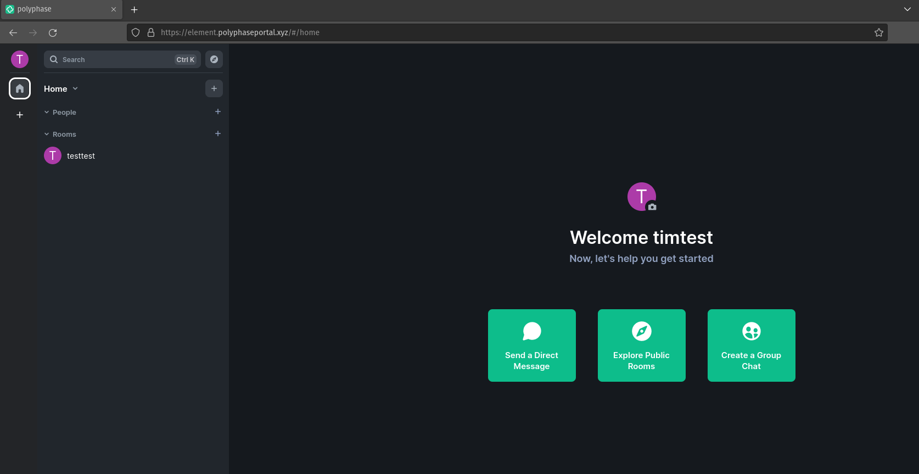Open the user avatar menu in the sidebar
This screenshot has height=474, width=919.
coord(20,59)
